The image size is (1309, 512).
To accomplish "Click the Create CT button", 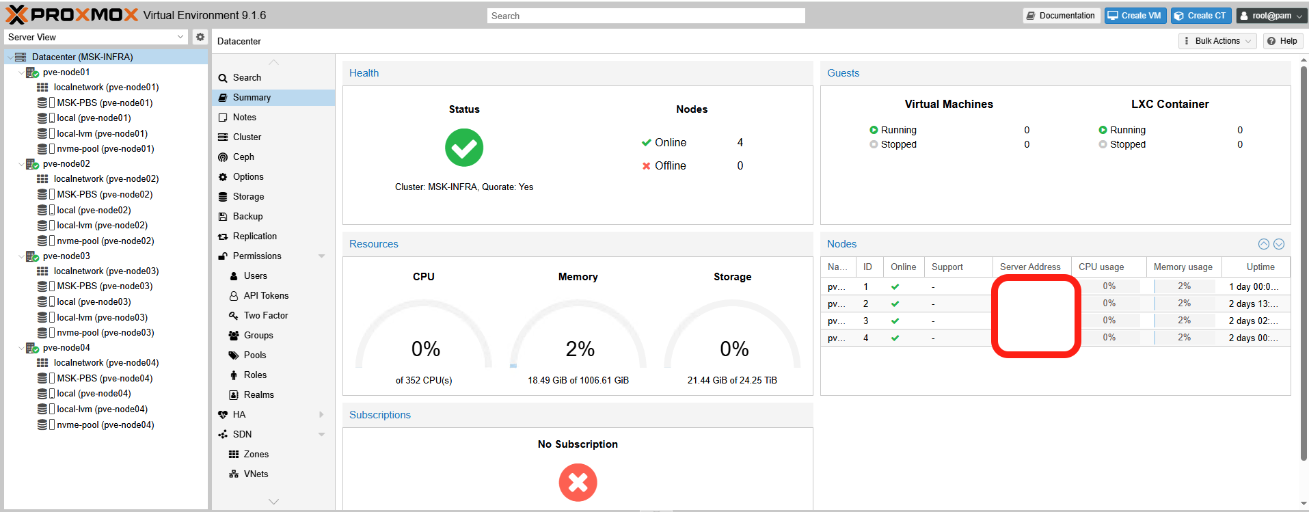I will [1201, 16].
